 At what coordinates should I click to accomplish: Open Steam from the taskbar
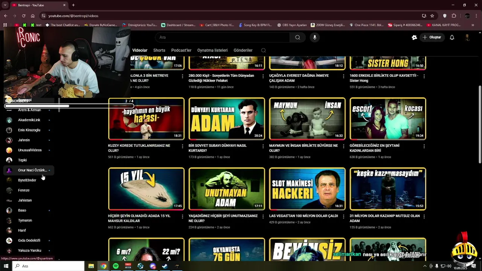tap(165, 266)
